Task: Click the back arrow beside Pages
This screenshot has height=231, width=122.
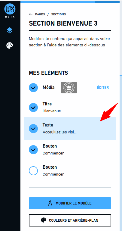Action: [x=31, y=14]
